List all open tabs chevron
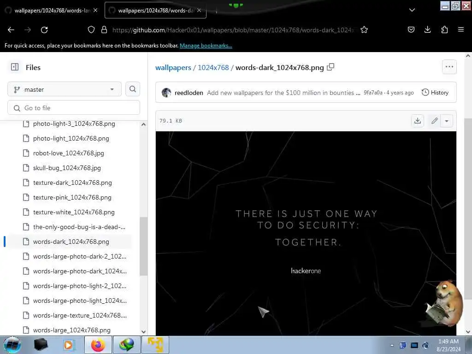 click(x=412, y=10)
